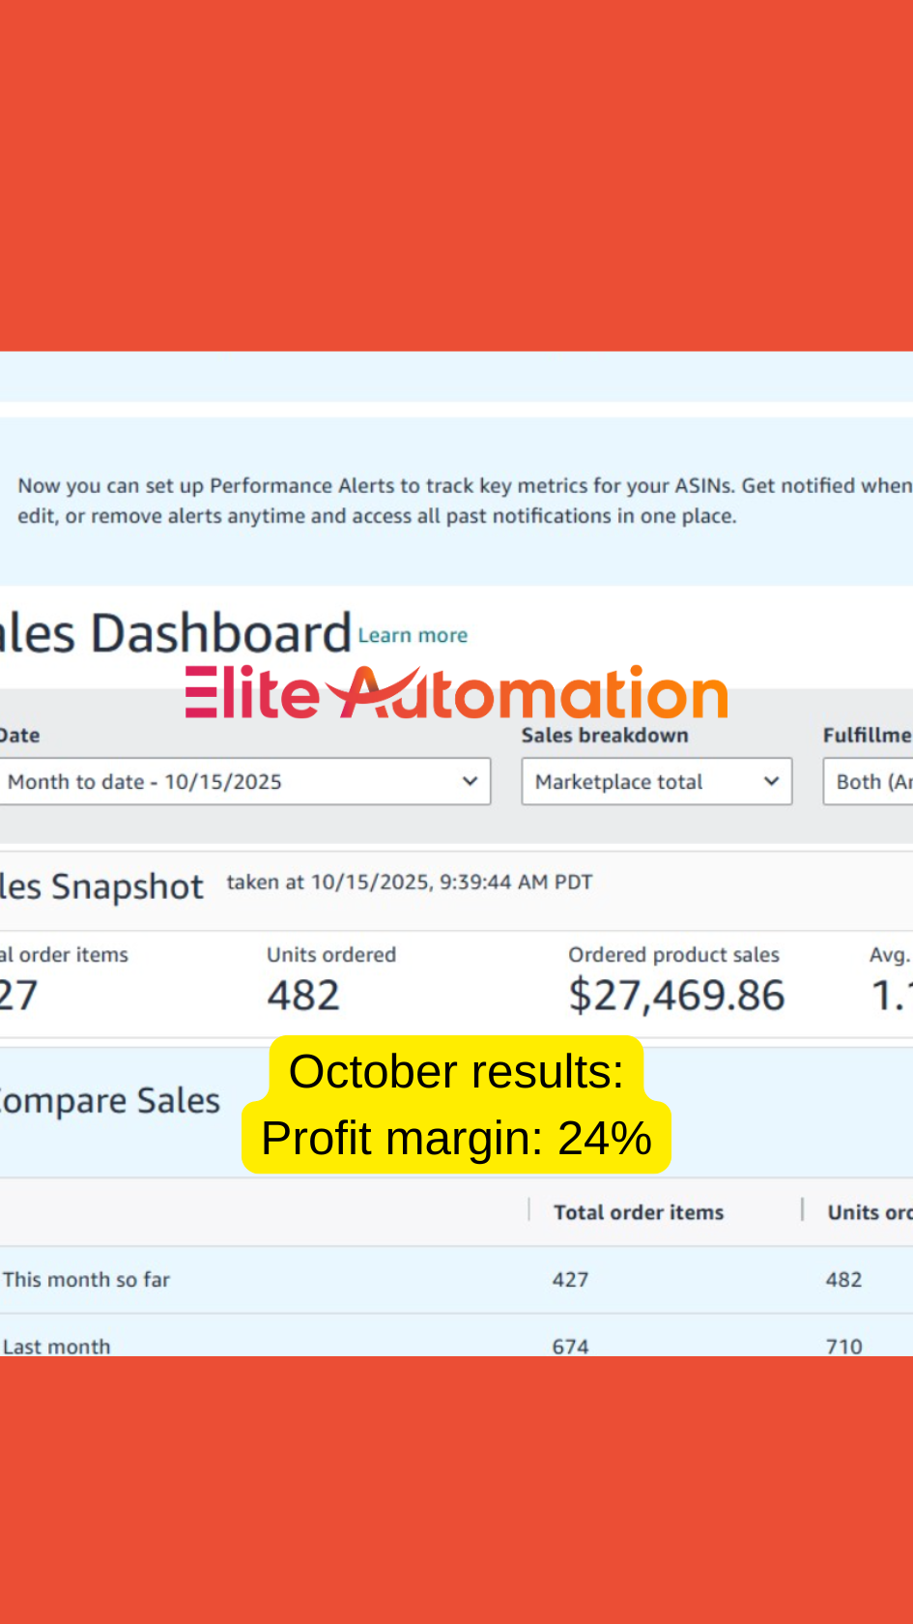This screenshot has height=1624, width=913.
Task: Click the $27,469.86 ordered product sales value
Action: click(676, 995)
